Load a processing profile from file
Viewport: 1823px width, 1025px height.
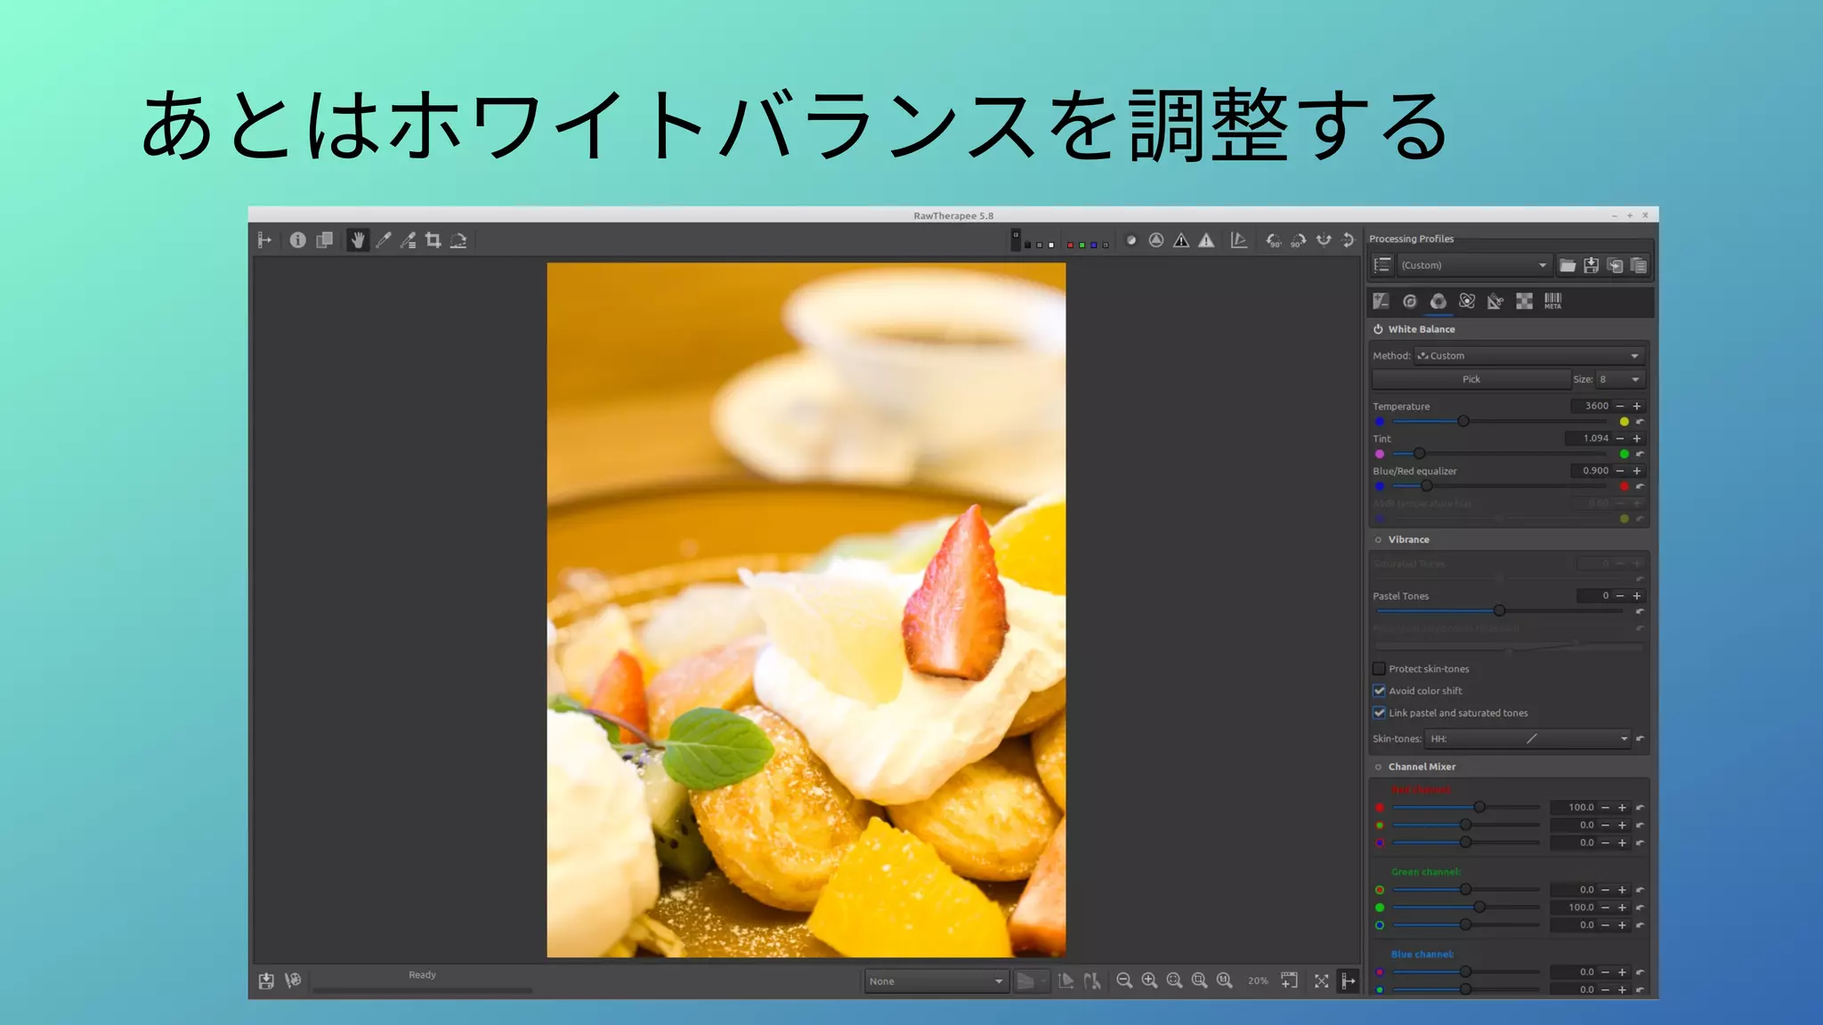point(1568,265)
